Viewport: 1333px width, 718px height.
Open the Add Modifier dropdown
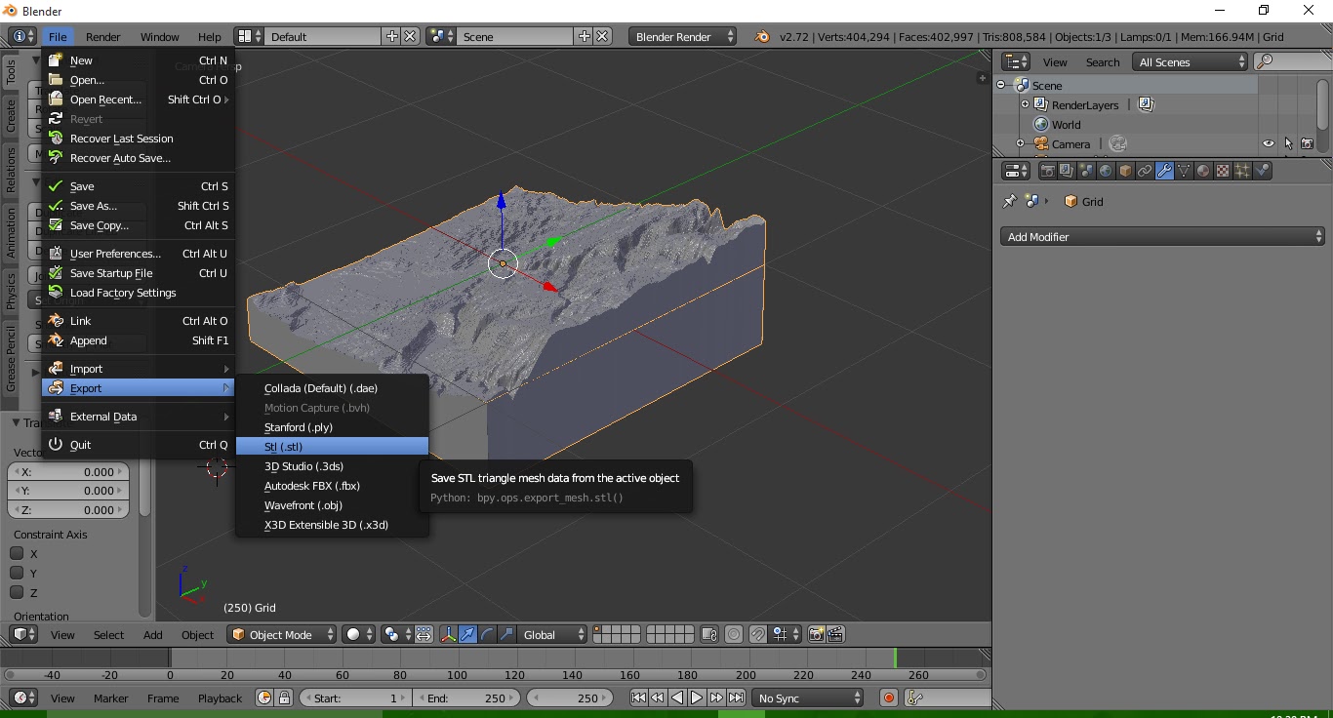1161,236
